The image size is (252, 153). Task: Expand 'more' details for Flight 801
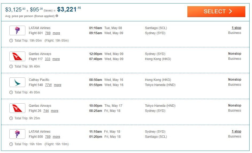pyautogui.click(x=56, y=33)
